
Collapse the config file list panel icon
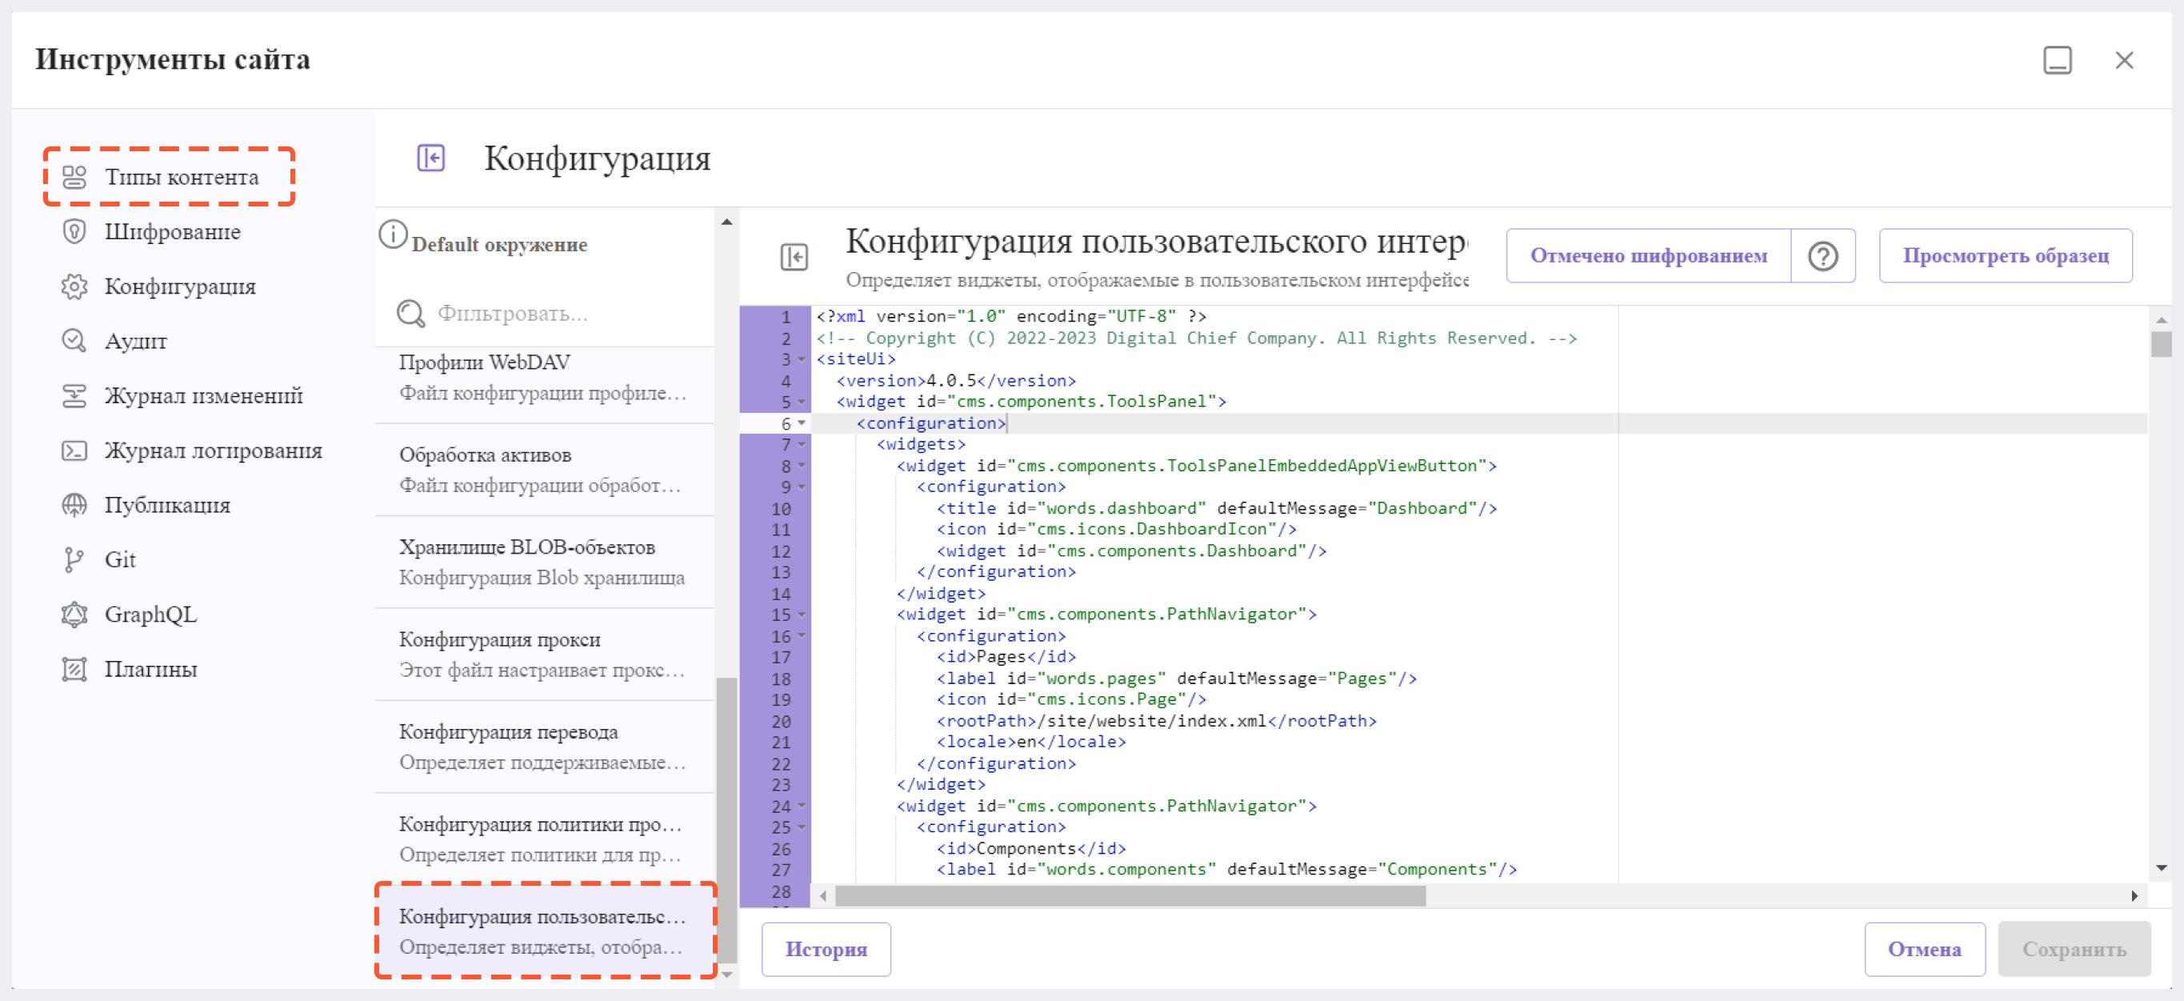(x=794, y=256)
